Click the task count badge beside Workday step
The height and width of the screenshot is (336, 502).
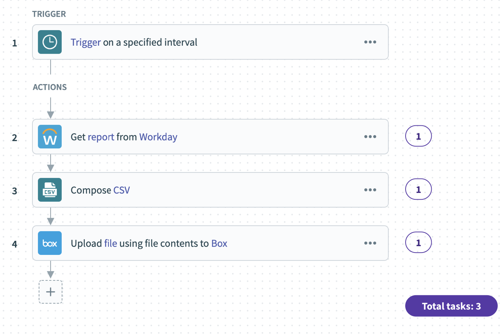pyautogui.click(x=418, y=136)
